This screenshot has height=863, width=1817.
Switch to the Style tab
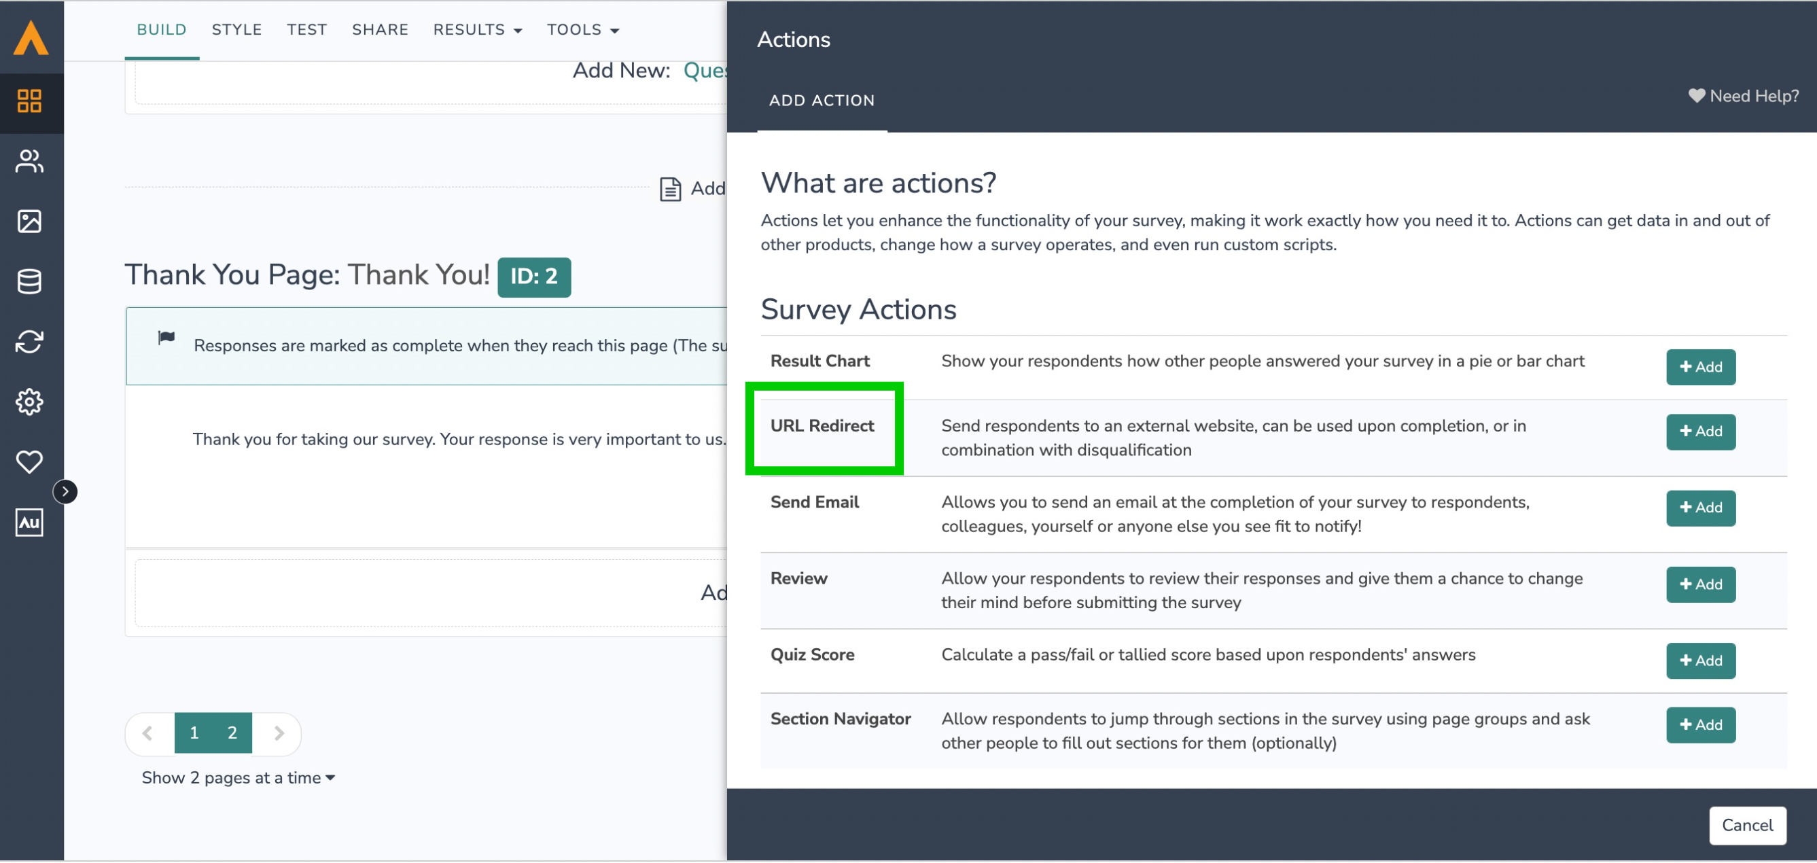pyautogui.click(x=236, y=30)
